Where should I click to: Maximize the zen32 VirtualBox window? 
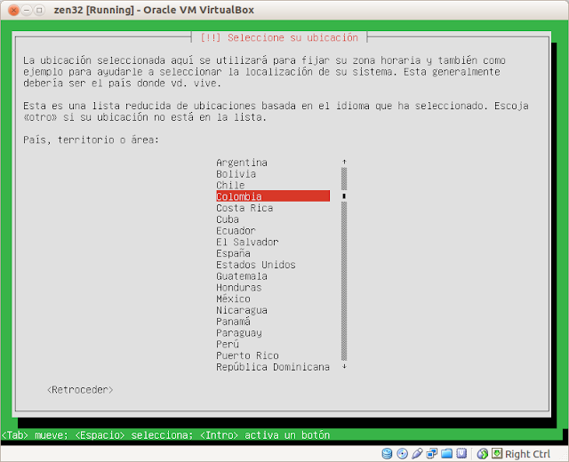coord(39,10)
